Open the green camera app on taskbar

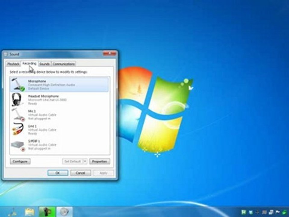pyautogui.click(x=47, y=212)
